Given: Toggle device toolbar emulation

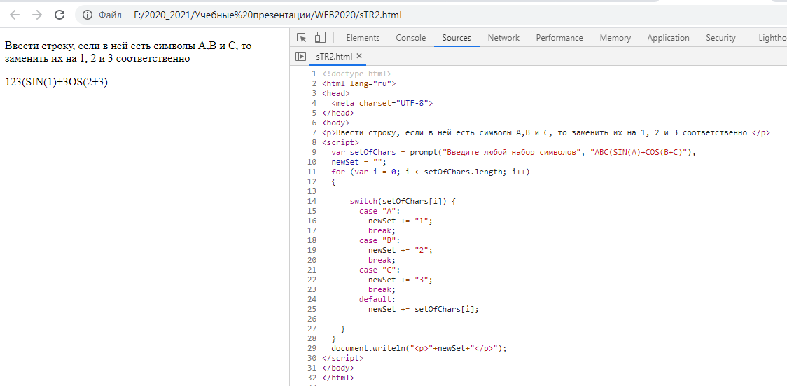Looking at the screenshot, I should click(x=320, y=38).
